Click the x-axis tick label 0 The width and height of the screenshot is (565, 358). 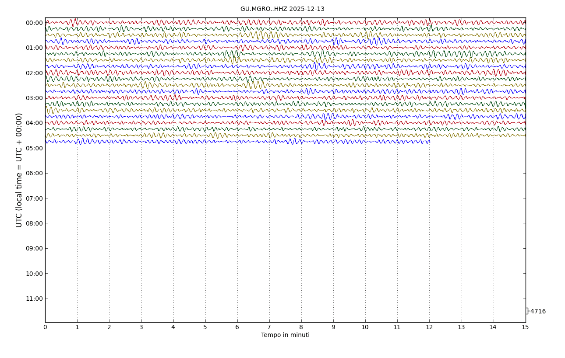pos(45,327)
